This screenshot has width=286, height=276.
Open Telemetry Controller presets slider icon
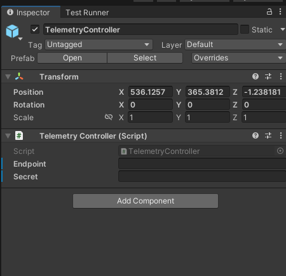(x=268, y=135)
